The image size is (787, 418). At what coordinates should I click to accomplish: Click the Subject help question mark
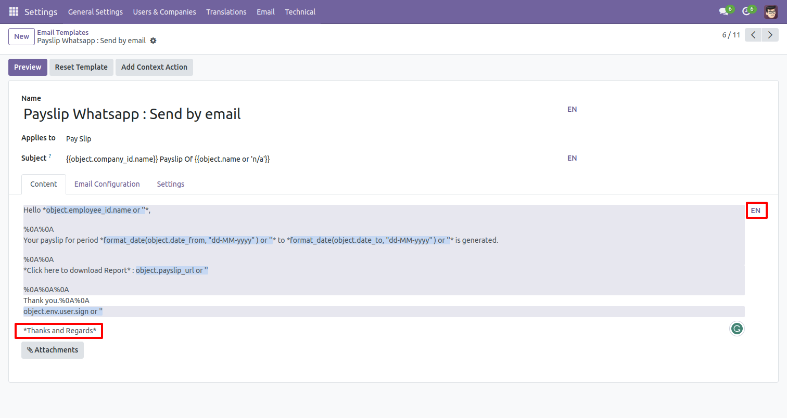coord(50,156)
